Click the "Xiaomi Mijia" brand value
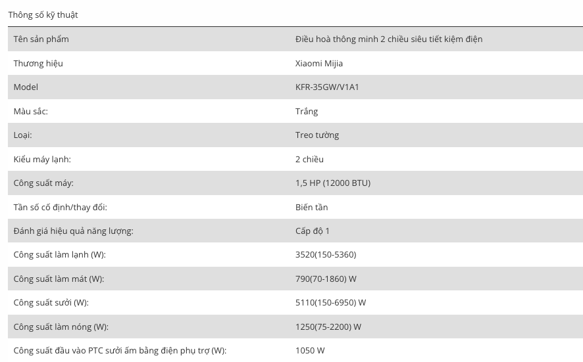 (319, 63)
